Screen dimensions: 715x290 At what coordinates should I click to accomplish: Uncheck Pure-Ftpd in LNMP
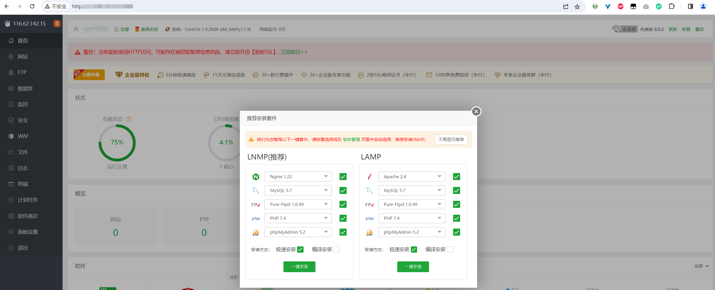pyautogui.click(x=343, y=204)
